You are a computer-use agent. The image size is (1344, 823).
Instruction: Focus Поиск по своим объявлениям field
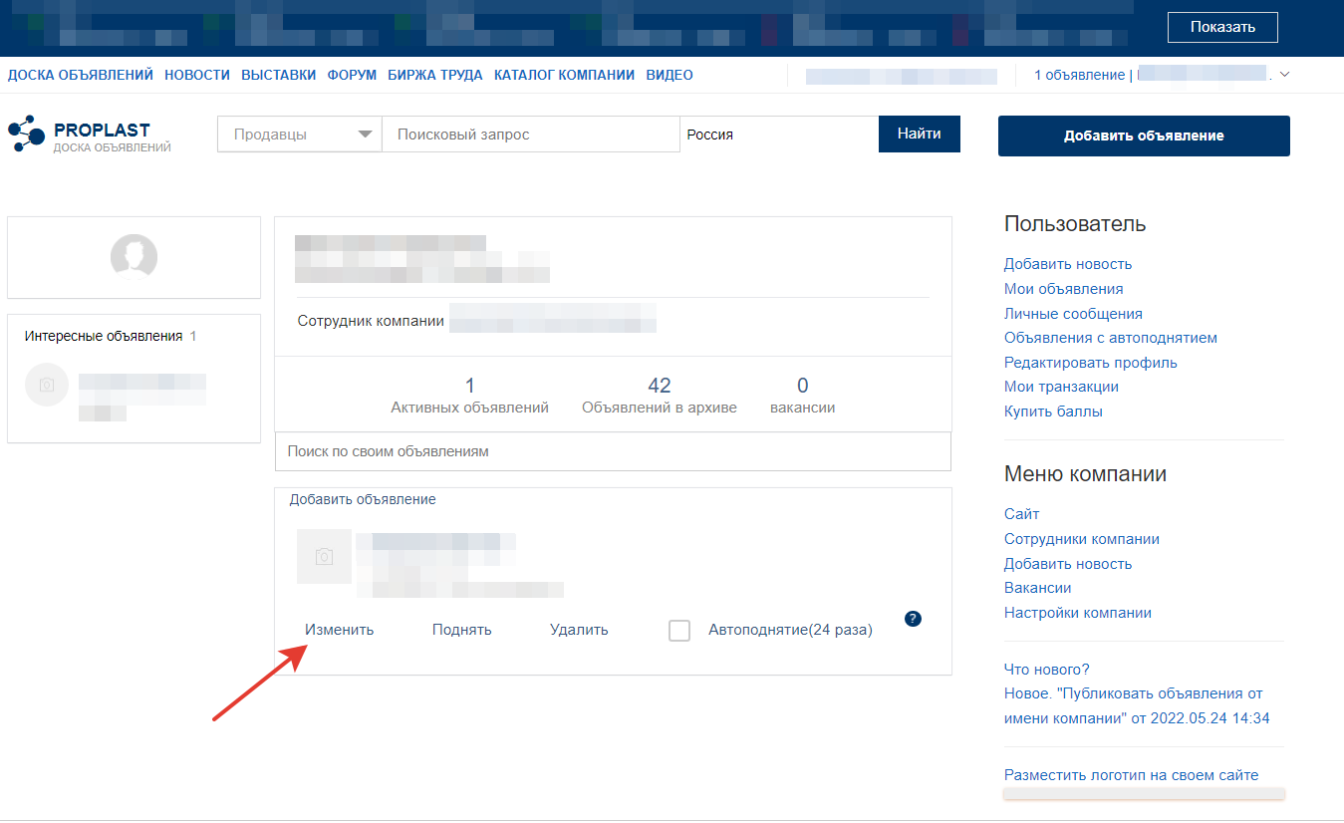point(613,451)
